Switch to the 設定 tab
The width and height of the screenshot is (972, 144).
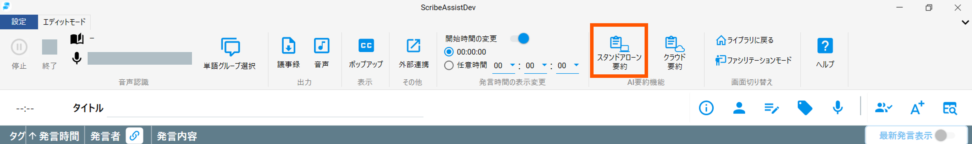pos(19,22)
